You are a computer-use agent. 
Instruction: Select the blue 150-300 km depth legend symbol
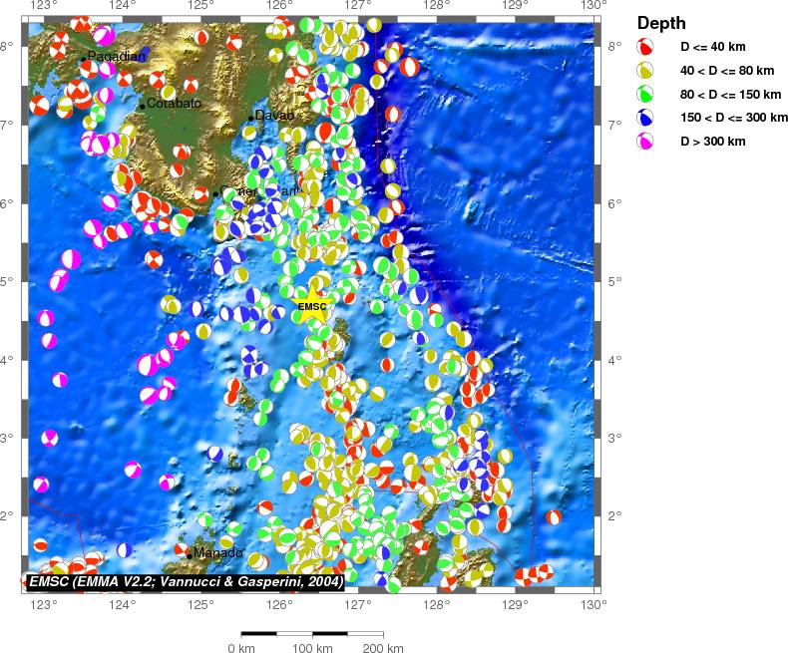[x=644, y=119]
